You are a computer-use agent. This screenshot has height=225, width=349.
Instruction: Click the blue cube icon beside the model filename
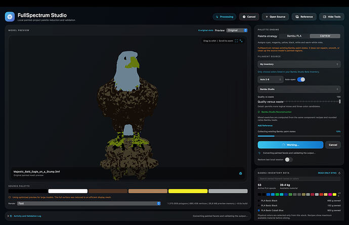click(x=241, y=174)
